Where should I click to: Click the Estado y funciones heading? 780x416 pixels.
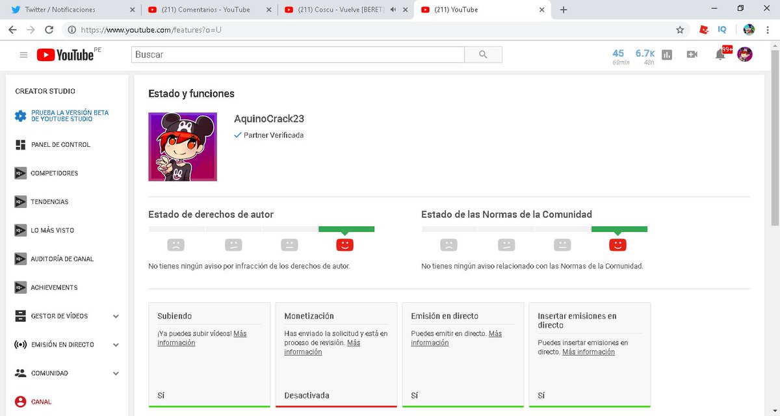coord(192,94)
